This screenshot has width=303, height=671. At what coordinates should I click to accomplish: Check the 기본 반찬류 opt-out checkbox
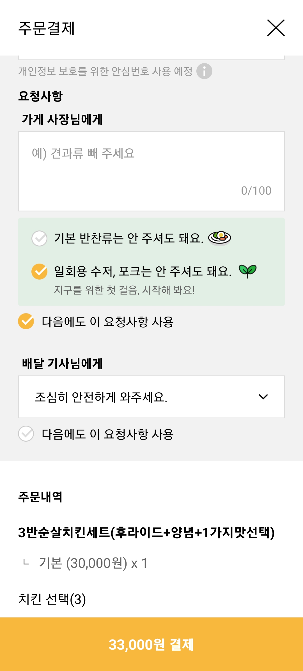[x=40, y=238]
